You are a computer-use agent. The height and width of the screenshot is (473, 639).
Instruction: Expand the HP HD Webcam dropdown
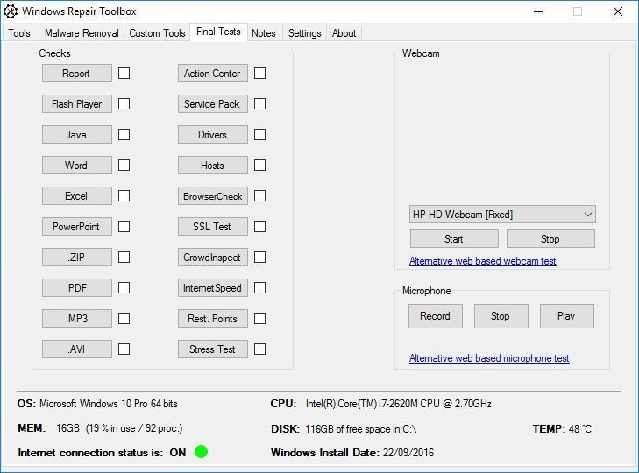(502, 215)
